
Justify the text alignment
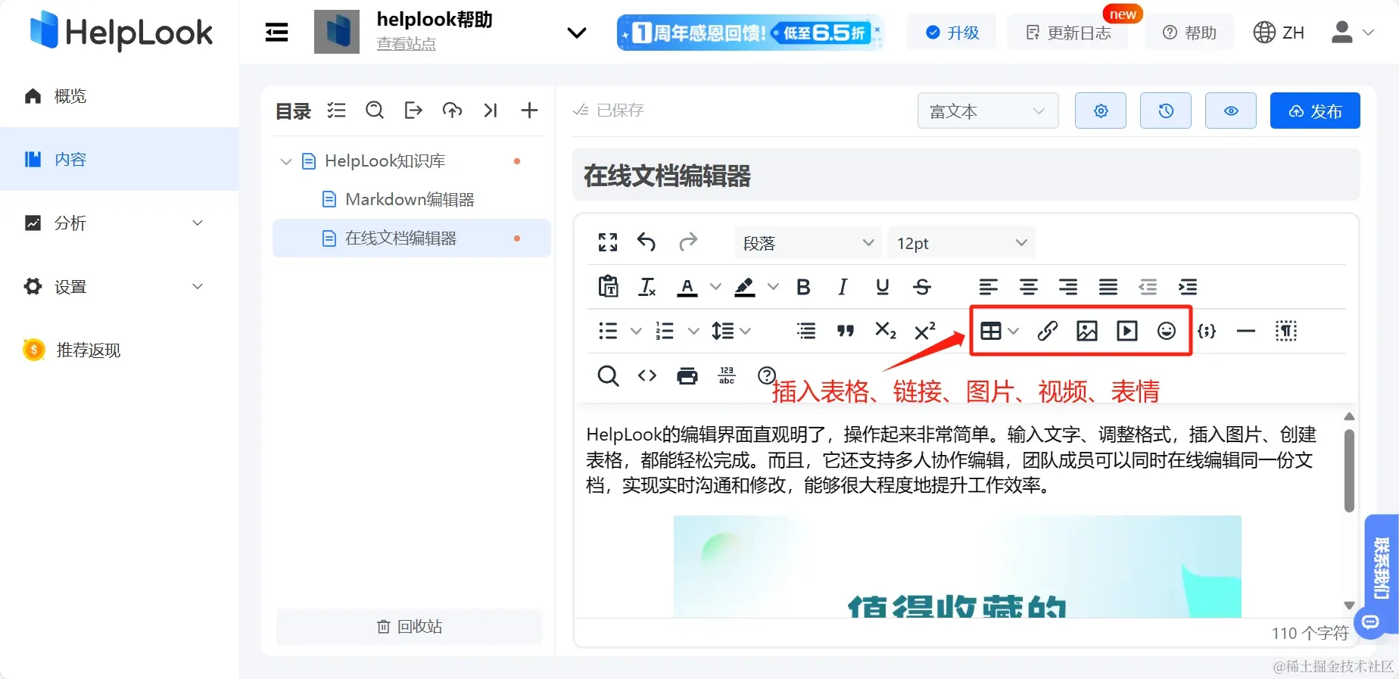click(x=1108, y=287)
